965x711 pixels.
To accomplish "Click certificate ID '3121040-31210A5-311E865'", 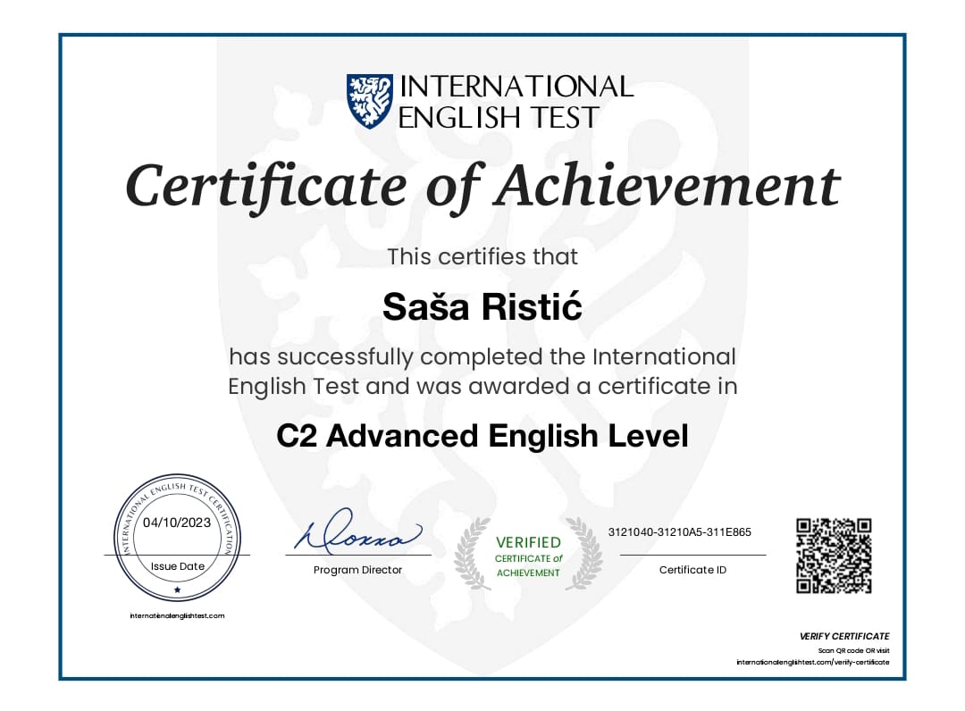I will pyautogui.click(x=679, y=532).
